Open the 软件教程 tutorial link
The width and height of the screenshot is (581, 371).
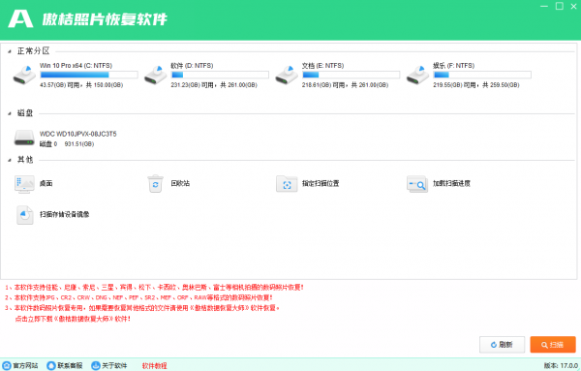pyautogui.click(x=155, y=366)
